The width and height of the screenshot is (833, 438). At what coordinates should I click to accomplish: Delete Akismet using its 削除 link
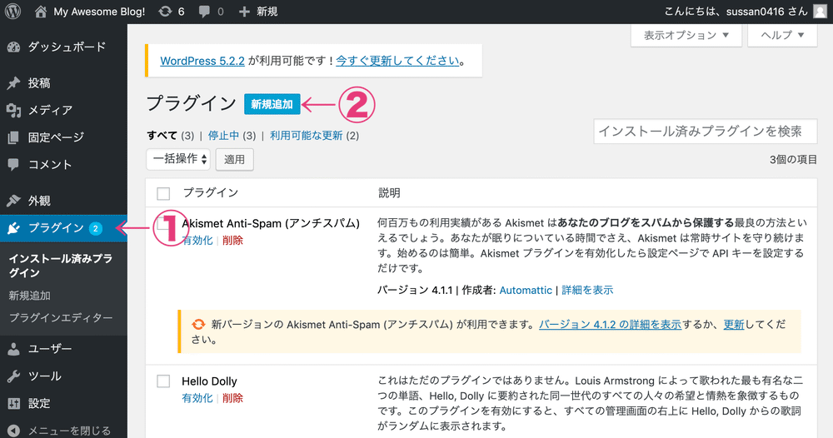pos(232,241)
